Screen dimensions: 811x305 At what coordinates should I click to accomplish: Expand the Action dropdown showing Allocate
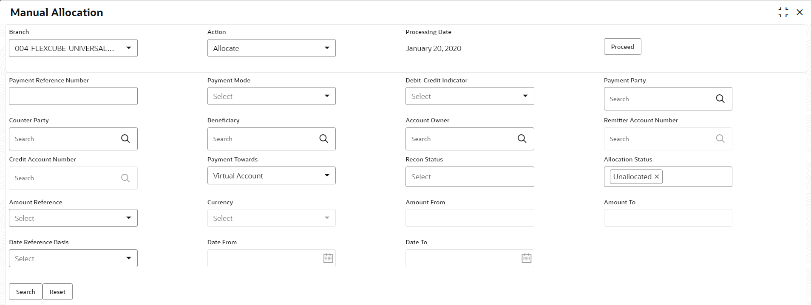point(326,48)
